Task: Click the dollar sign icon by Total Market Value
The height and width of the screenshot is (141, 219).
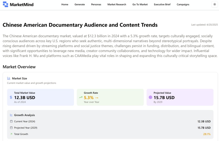Action: pos(11,97)
